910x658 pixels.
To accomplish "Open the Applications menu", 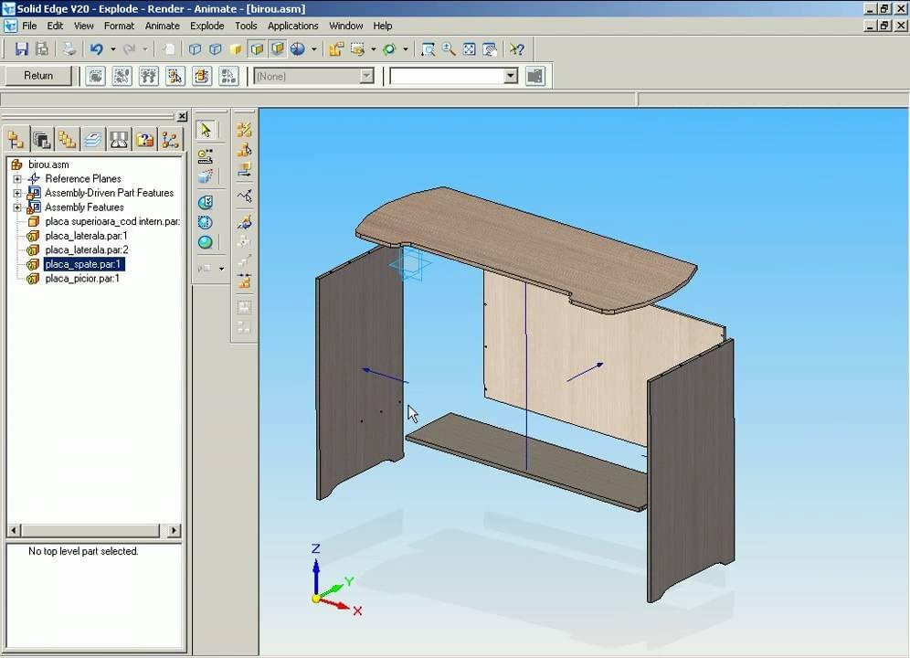I will pos(292,26).
